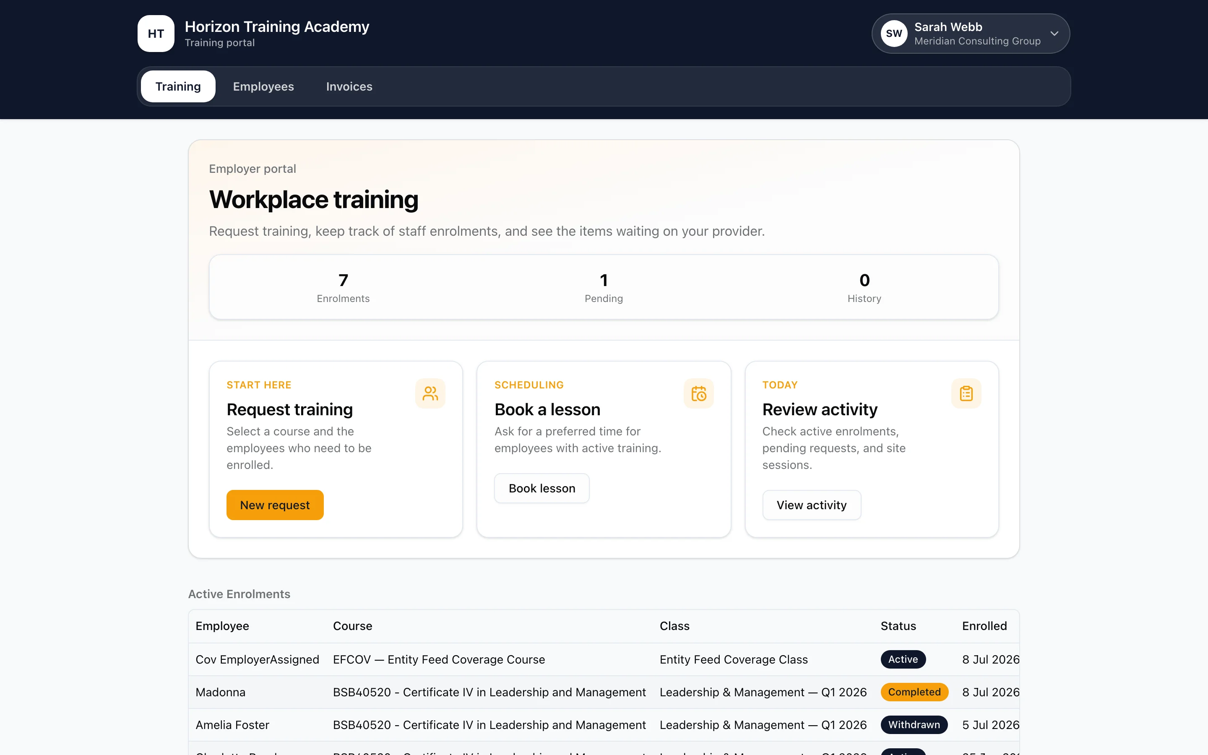This screenshot has height=755, width=1208.
Task: Click the Employee column header
Action: coord(222,626)
